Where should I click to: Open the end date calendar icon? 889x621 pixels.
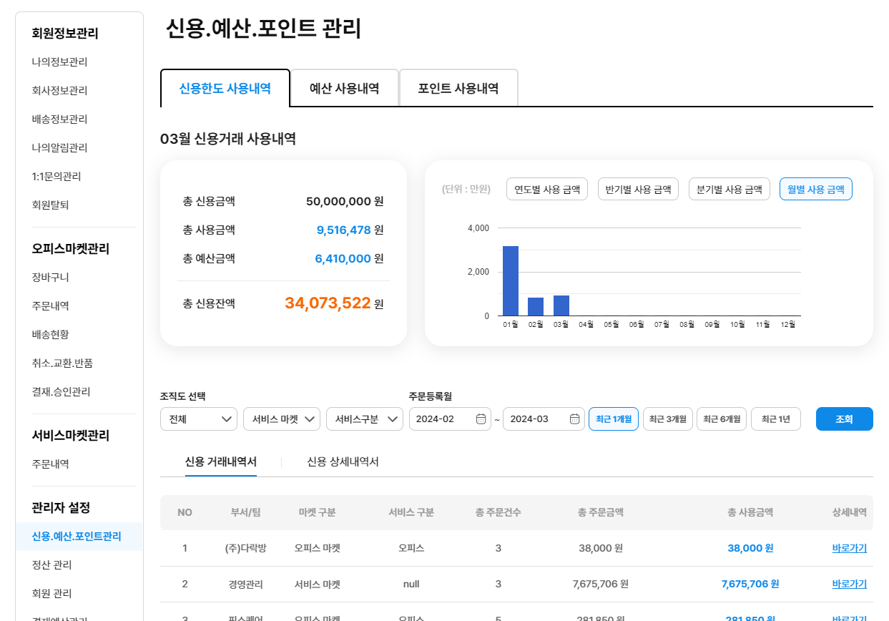pos(574,419)
